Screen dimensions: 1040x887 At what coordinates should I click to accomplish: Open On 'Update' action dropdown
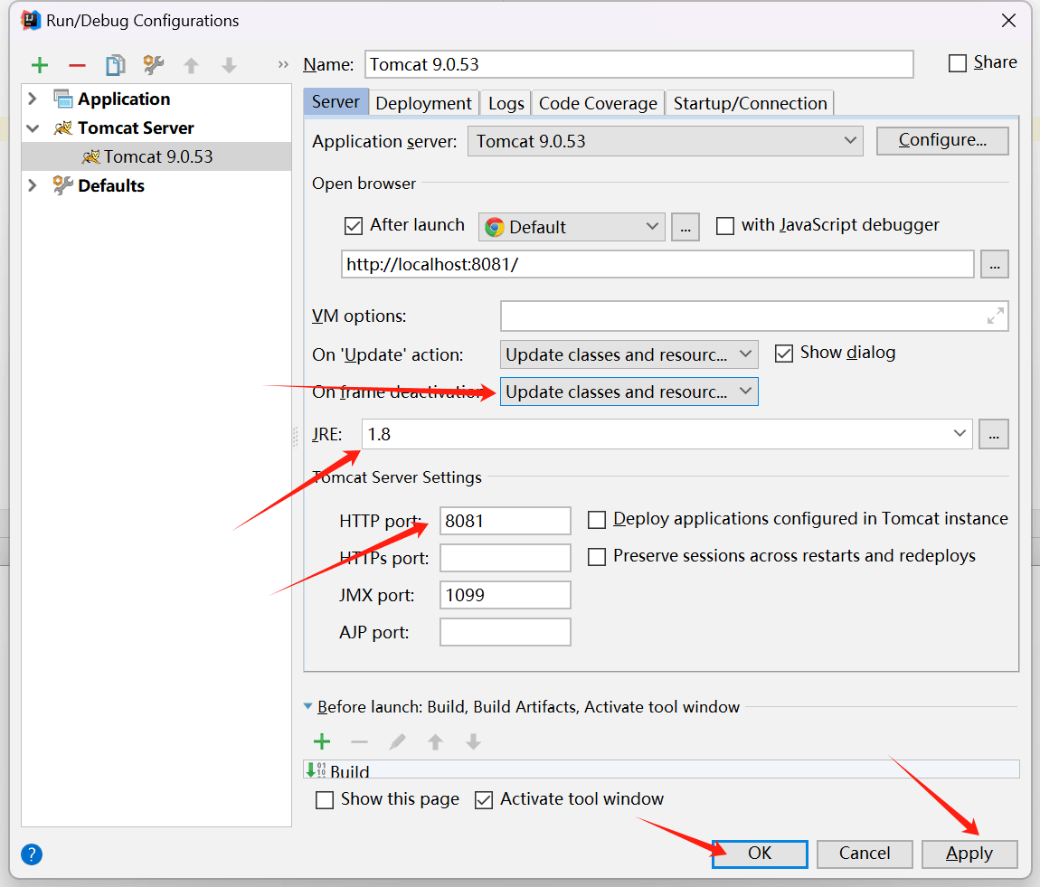pyautogui.click(x=629, y=354)
